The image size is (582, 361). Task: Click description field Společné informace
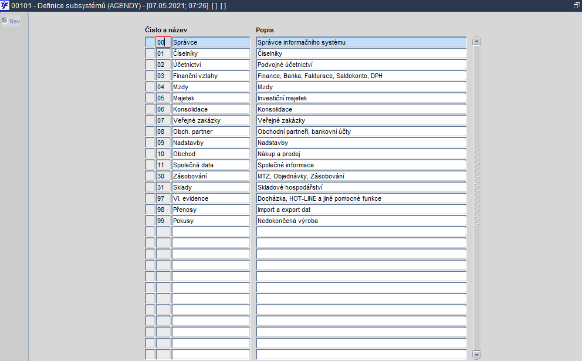pyautogui.click(x=361, y=164)
